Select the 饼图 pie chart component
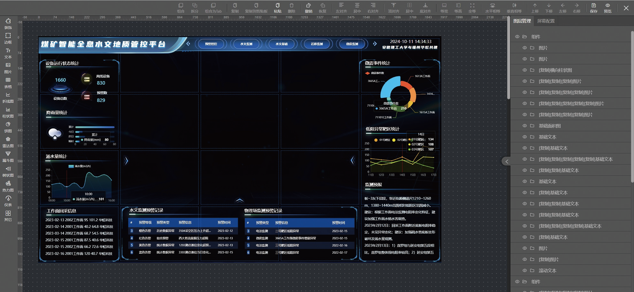Screen dimensions: 634x292 [x=8, y=127]
